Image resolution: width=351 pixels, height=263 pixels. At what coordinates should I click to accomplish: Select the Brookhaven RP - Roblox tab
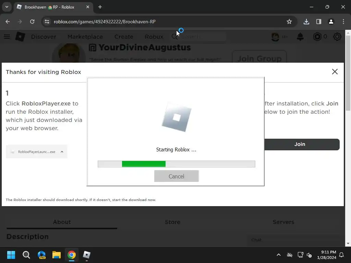click(54, 7)
